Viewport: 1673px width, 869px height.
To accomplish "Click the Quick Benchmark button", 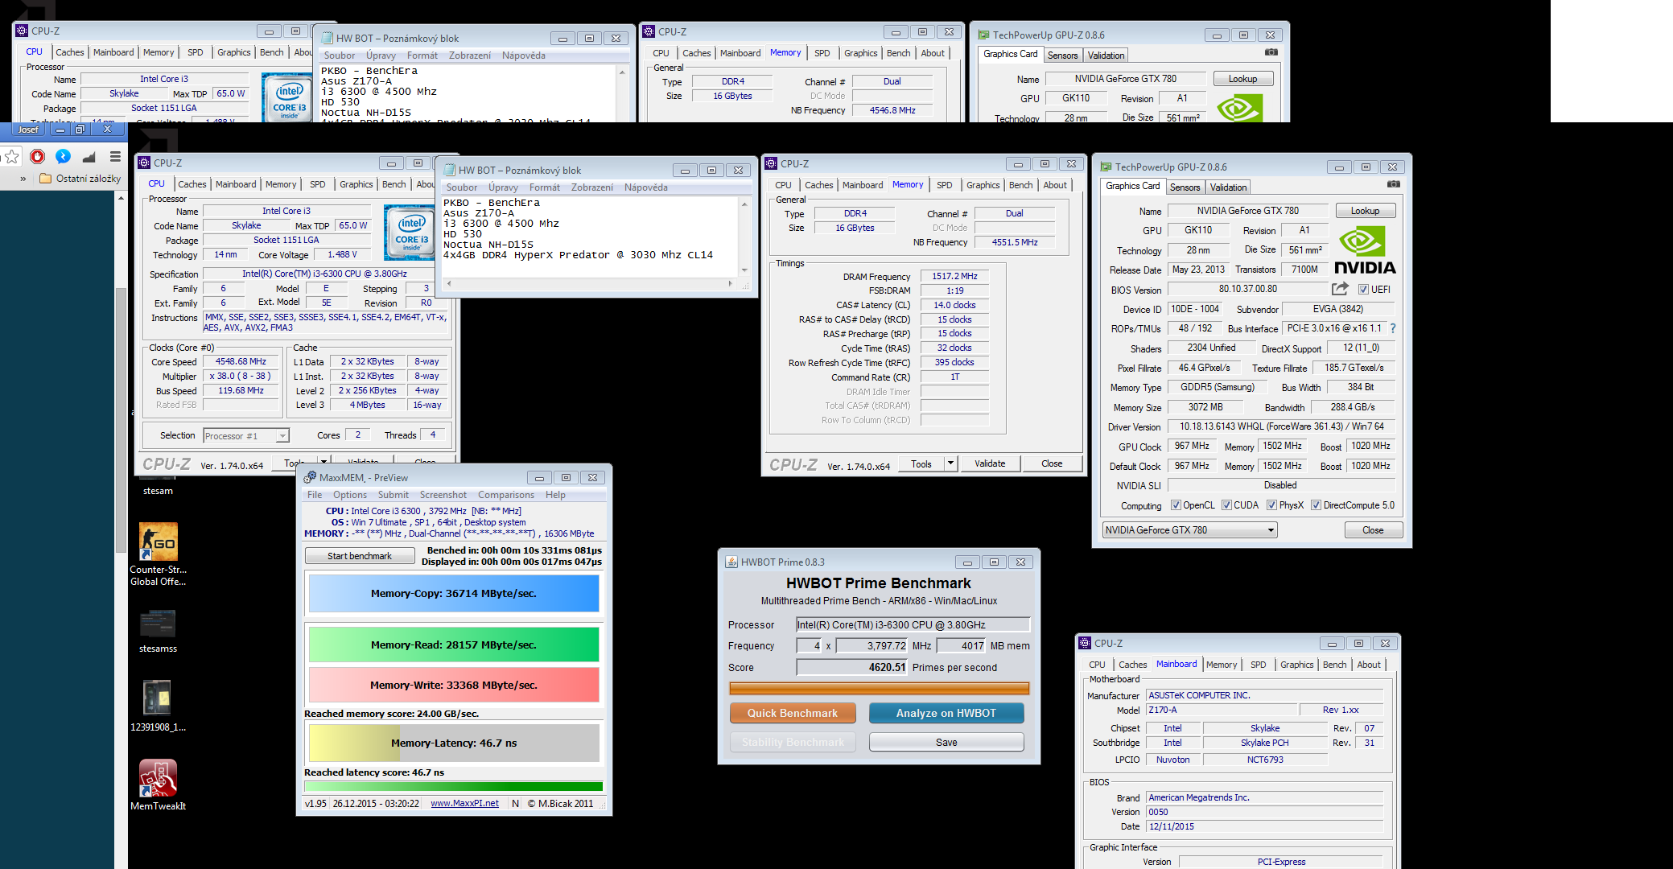I will (793, 713).
